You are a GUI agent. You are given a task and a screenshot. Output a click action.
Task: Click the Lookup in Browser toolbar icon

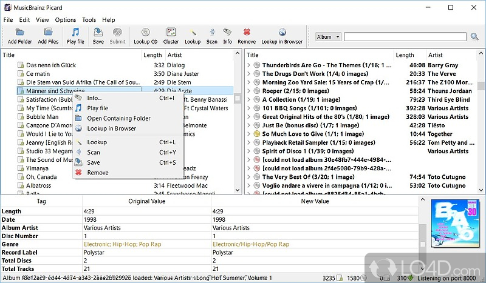(x=282, y=32)
